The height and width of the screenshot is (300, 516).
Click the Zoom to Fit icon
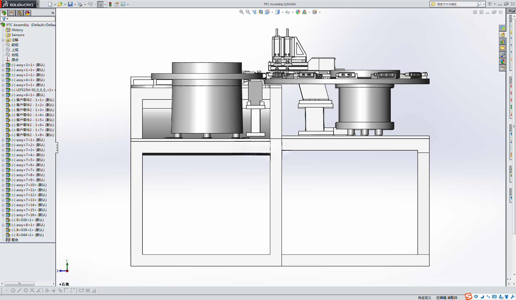(241, 12)
